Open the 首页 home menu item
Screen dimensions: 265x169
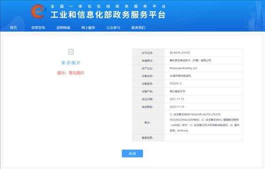(13, 28)
